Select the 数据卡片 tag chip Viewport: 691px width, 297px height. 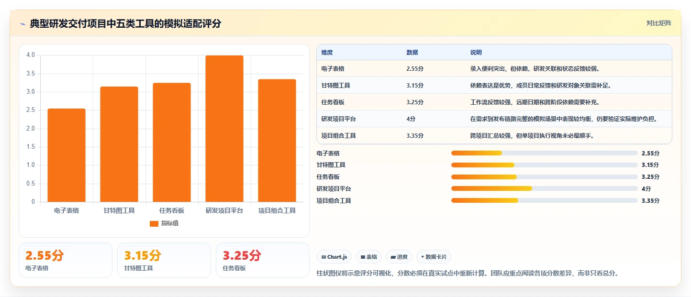point(434,257)
